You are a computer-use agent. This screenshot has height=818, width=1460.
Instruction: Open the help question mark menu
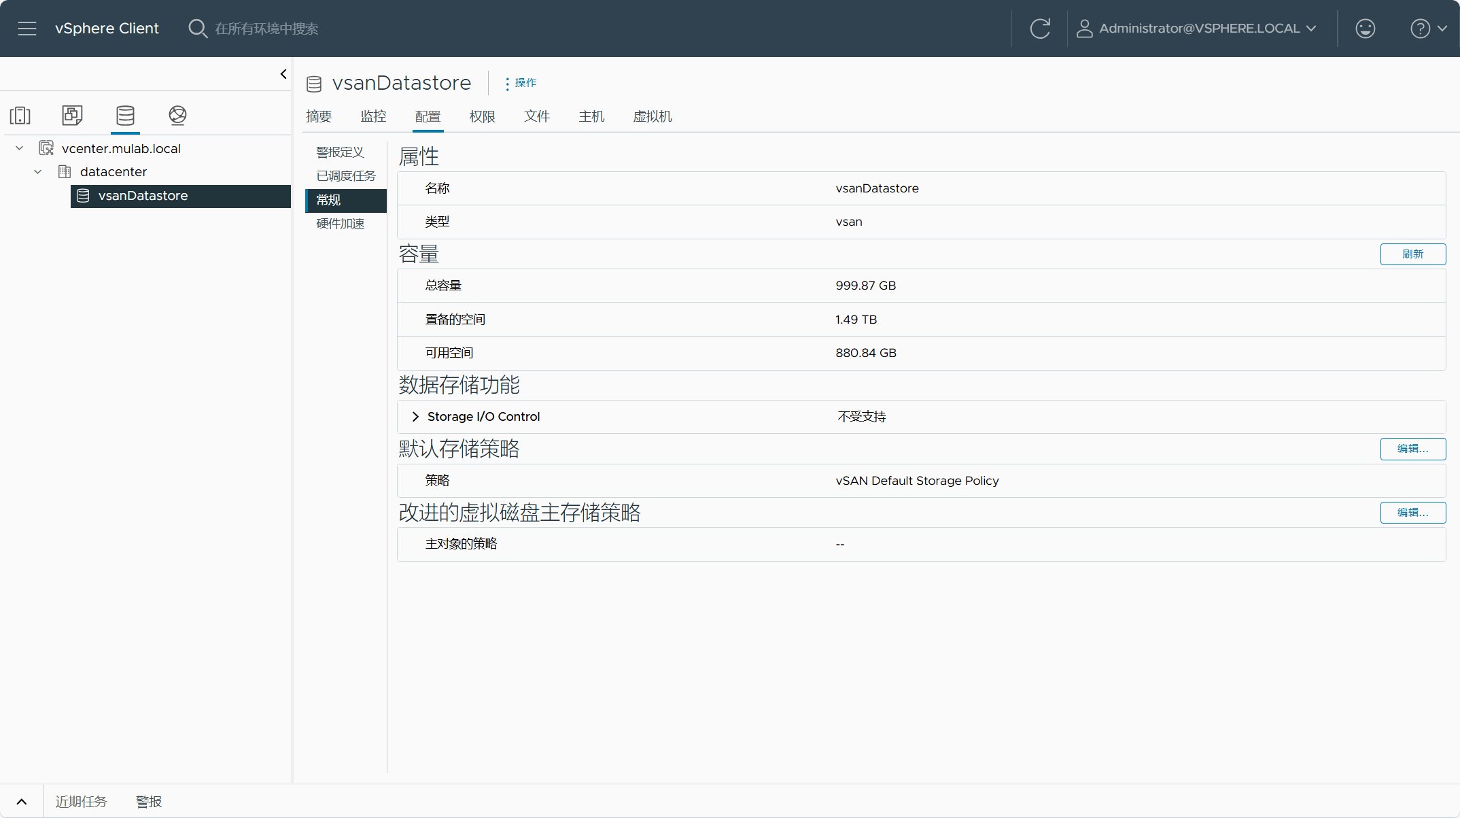(x=1428, y=29)
